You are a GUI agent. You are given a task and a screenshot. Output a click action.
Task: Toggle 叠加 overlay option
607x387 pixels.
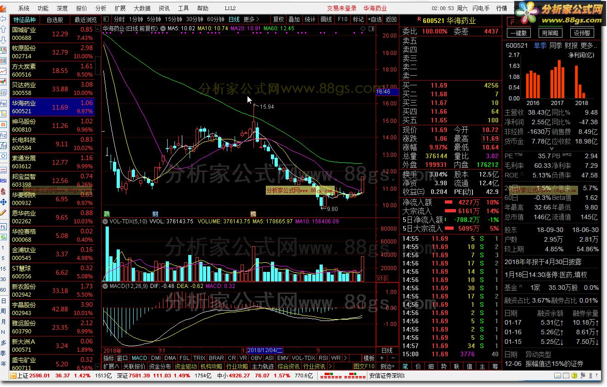294,20
